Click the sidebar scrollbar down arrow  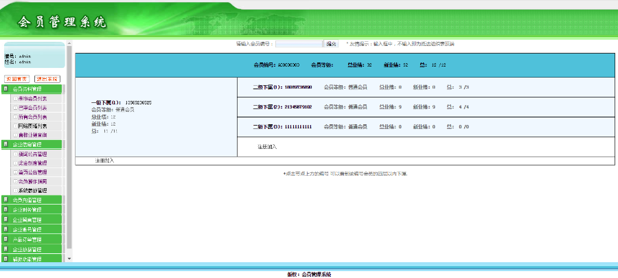click(x=69, y=258)
